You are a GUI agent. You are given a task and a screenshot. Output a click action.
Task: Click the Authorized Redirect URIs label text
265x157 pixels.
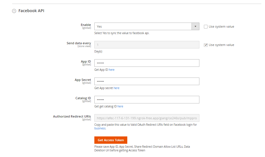tap(72, 116)
